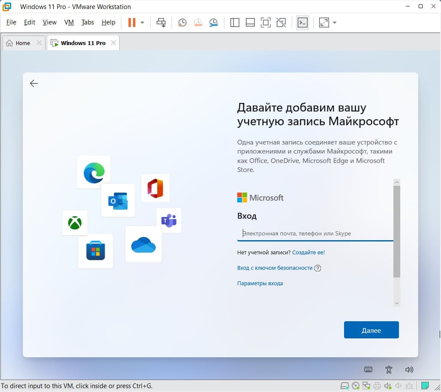
Task: Toggle the thumbnail bar panel icon
Action: tap(250, 22)
